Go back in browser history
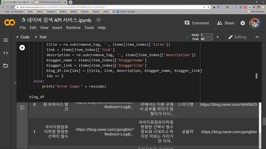 3,7
